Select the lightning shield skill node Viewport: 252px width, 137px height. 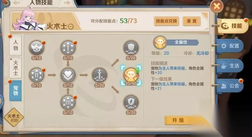131,103
